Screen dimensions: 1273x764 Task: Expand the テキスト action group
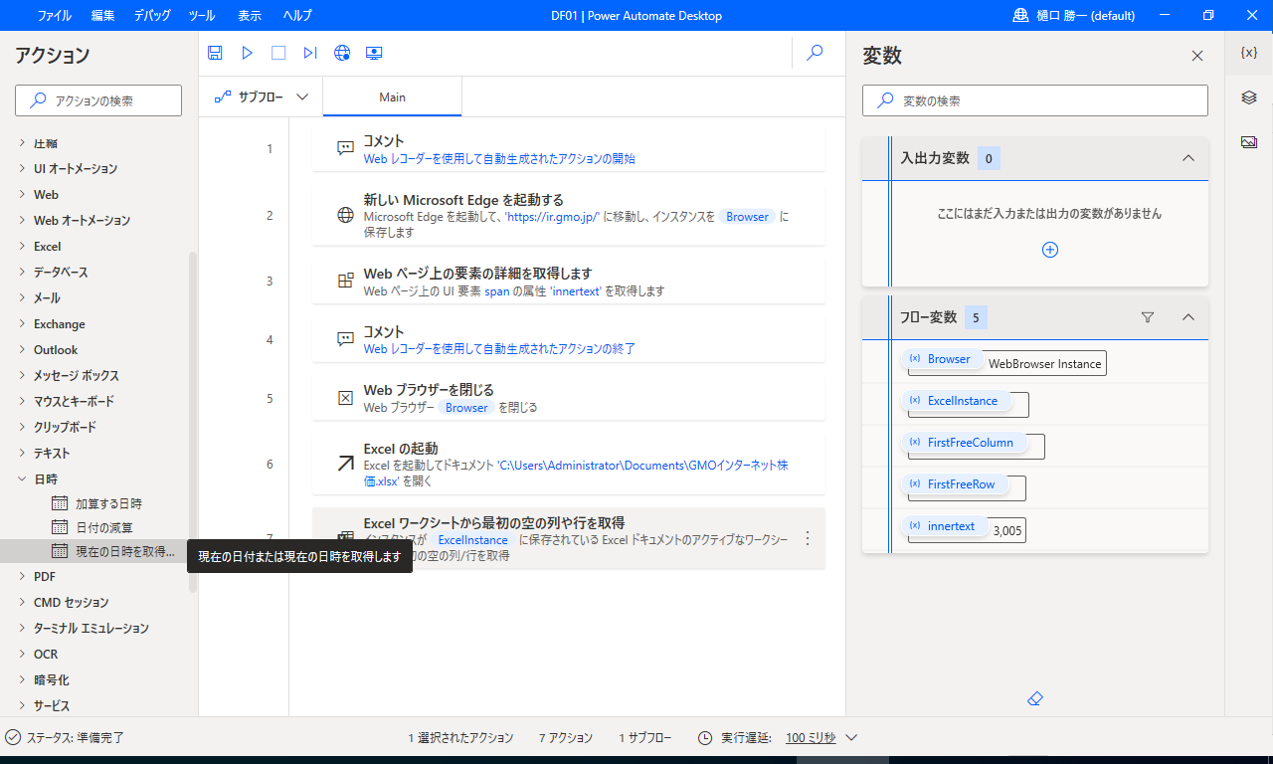(23, 453)
